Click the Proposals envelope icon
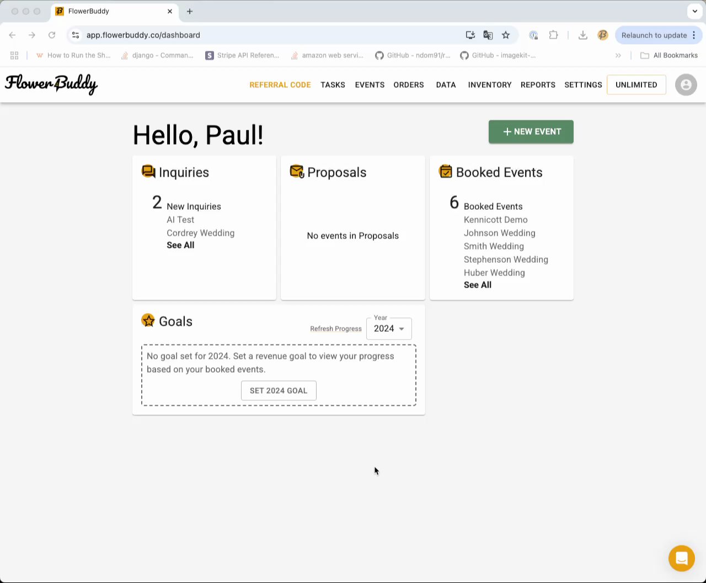Screen dimensions: 706x583 (297, 172)
